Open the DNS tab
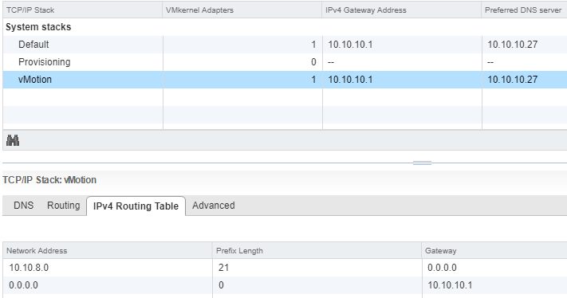Screen dimensions: 567x298 (23, 206)
